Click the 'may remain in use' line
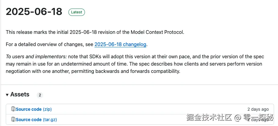Screen dimensions: 278x126 [25, 64]
